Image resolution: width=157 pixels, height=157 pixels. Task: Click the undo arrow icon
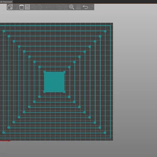tap(85, 7)
